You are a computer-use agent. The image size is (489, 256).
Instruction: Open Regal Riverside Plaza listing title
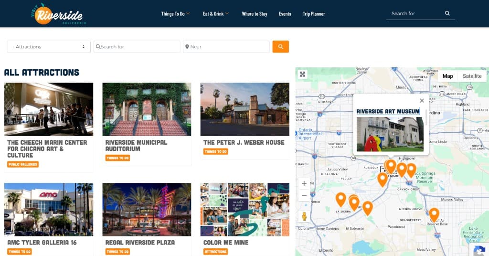pos(140,243)
